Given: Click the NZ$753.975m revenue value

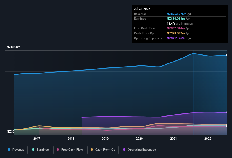Looking at the screenshot, I should [176, 14].
